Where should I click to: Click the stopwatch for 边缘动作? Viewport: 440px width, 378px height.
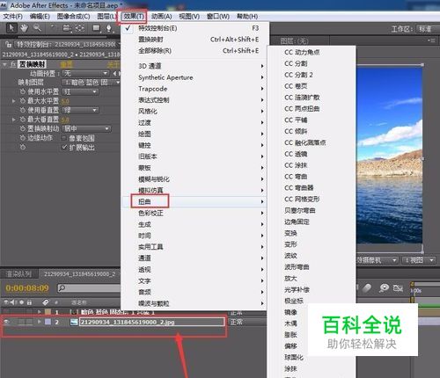[x=23, y=138]
